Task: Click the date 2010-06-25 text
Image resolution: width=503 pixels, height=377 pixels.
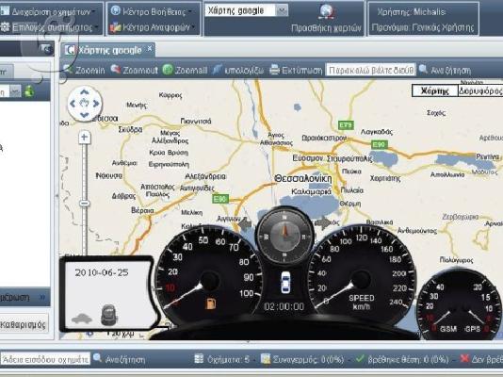Action: (x=102, y=272)
